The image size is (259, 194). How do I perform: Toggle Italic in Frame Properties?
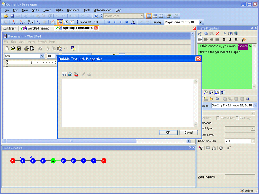point(230,40)
